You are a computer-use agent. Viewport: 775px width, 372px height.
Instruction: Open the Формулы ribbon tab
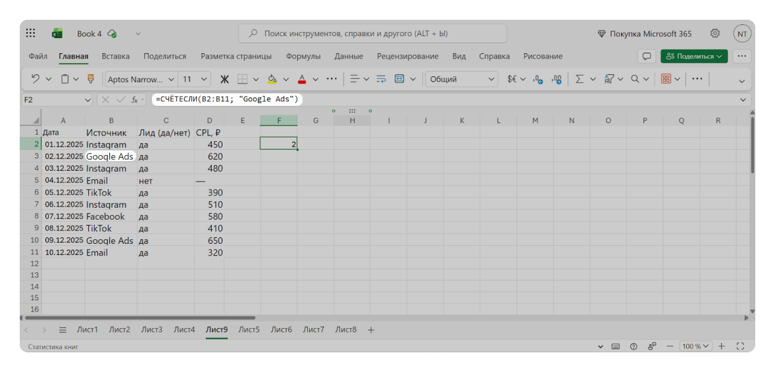pyautogui.click(x=303, y=57)
